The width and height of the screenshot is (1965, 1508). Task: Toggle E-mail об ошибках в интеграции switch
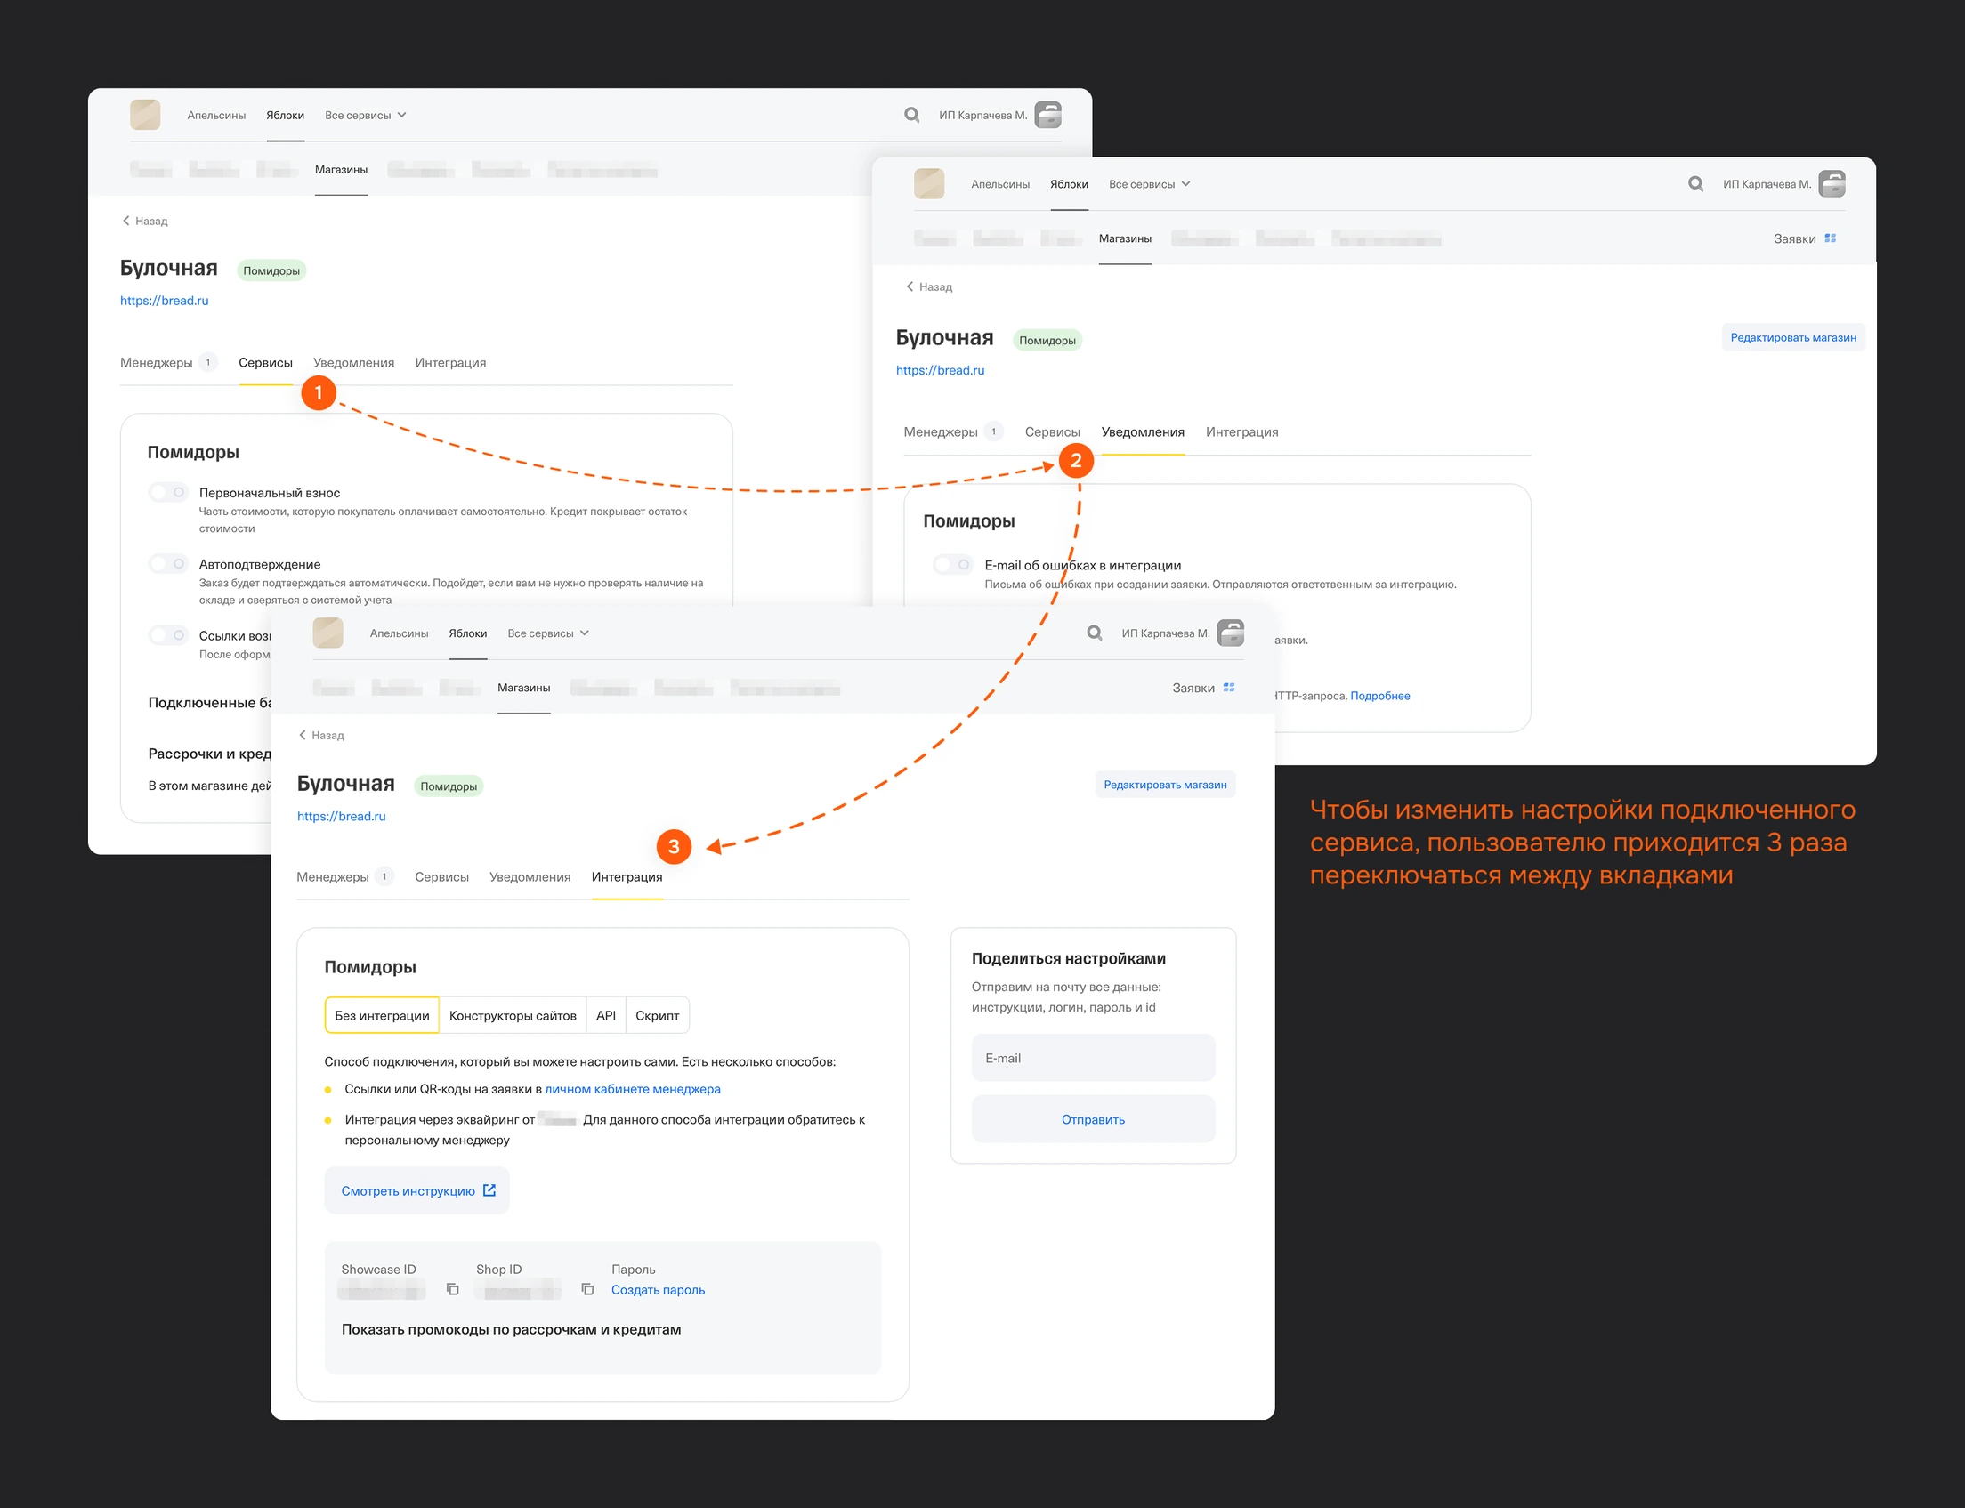[x=952, y=565]
